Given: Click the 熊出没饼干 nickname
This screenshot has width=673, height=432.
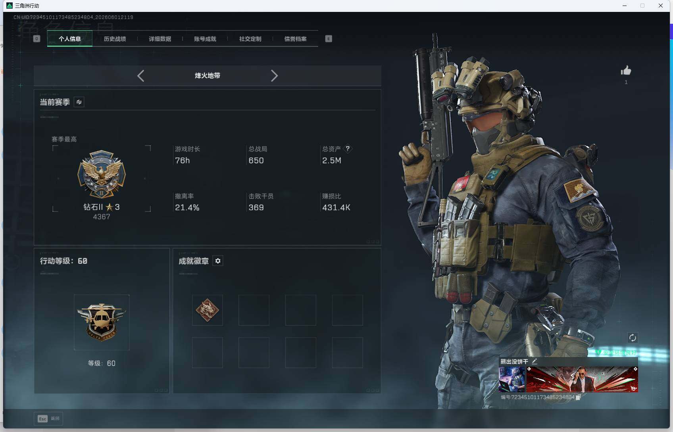Looking at the screenshot, I should tap(514, 361).
